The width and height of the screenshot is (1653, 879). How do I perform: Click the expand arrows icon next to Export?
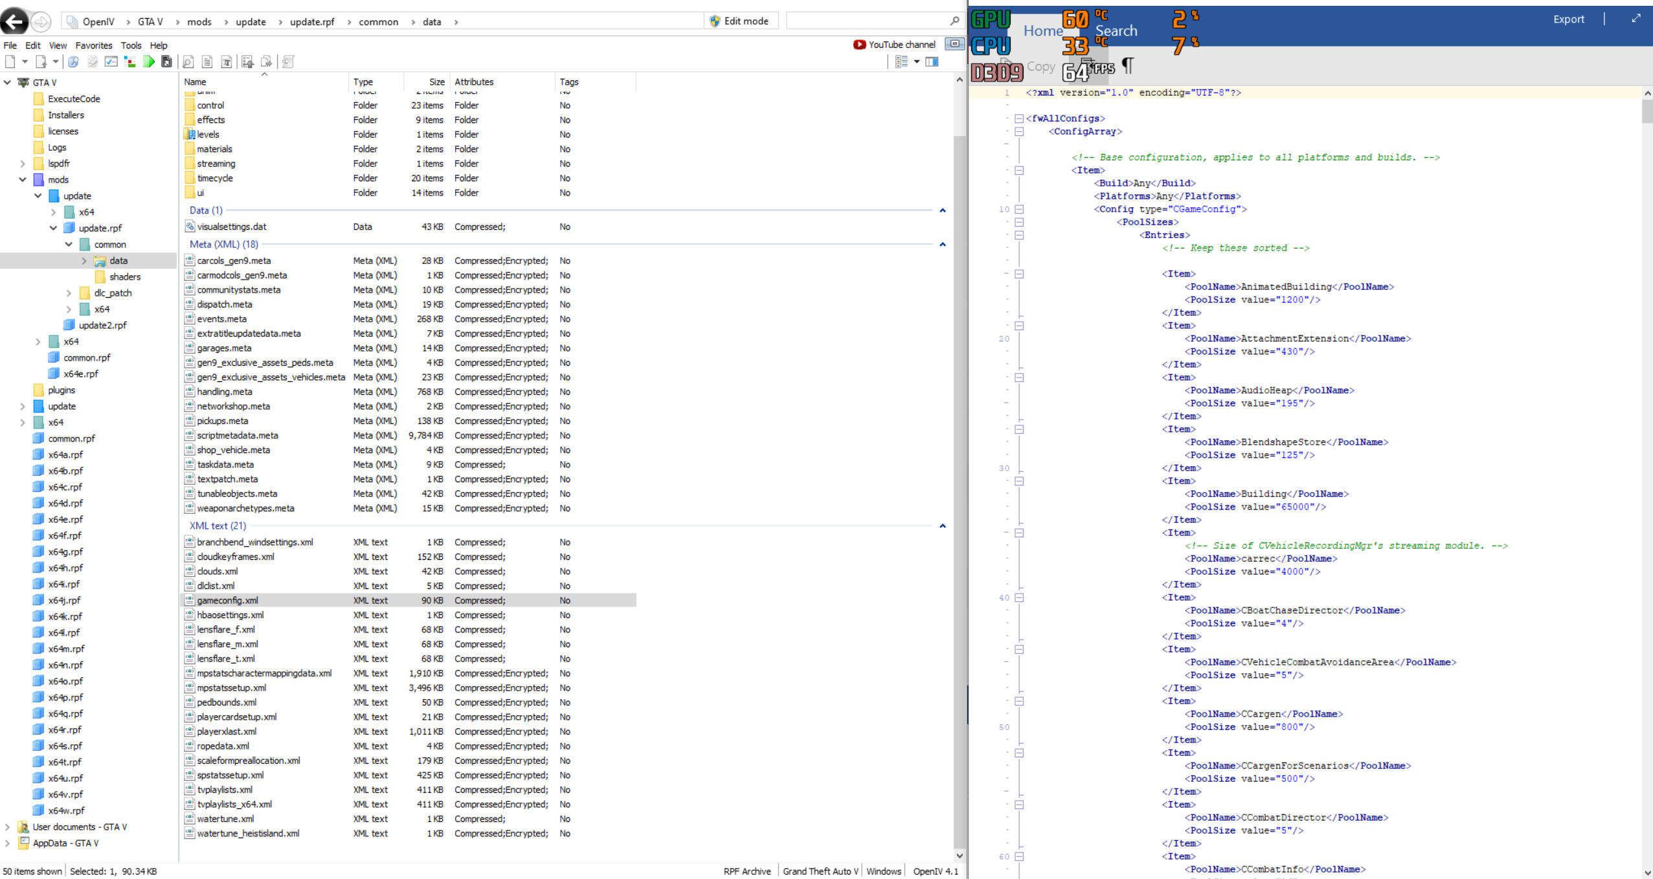coord(1636,19)
